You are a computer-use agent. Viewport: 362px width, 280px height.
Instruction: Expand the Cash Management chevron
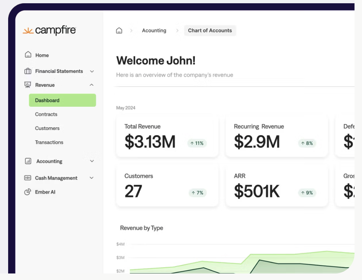tap(92, 178)
